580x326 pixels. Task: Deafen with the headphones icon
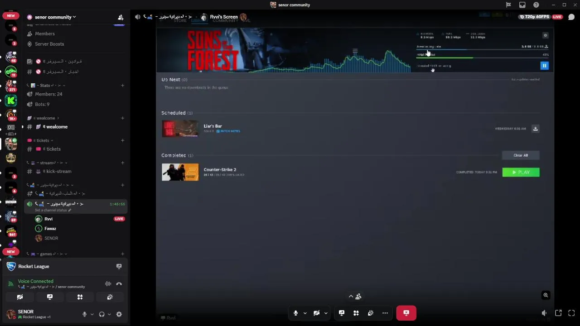pos(101,314)
